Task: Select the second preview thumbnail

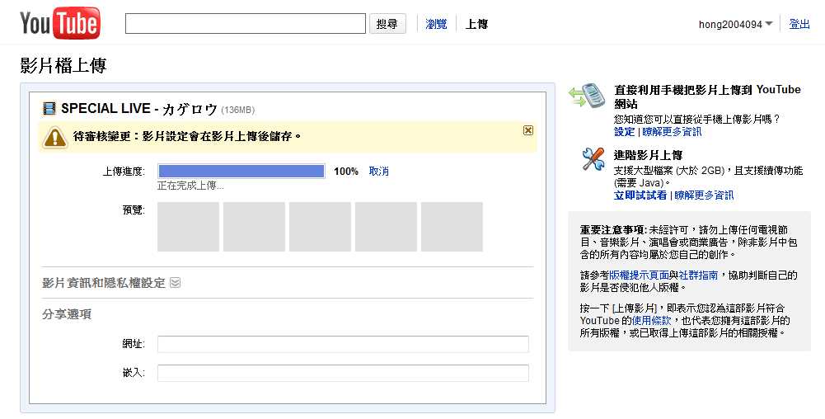Action: point(254,227)
